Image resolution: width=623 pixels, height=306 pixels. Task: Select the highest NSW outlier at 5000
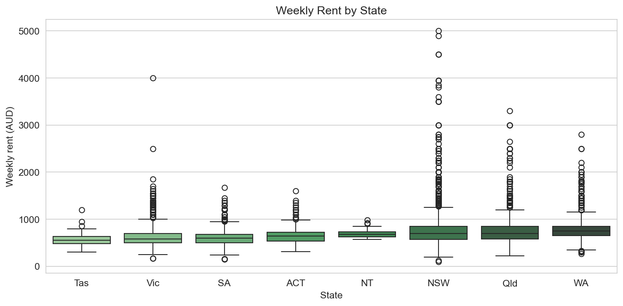[x=439, y=31]
